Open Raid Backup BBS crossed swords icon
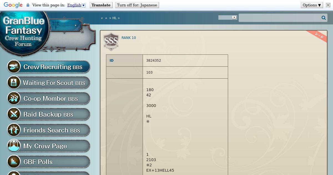 click(x=14, y=114)
